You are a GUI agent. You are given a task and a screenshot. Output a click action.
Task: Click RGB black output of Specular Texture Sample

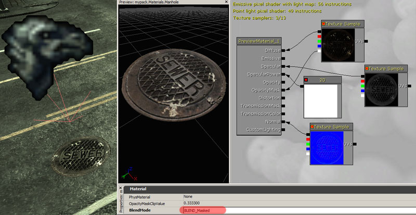tap(362, 77)
